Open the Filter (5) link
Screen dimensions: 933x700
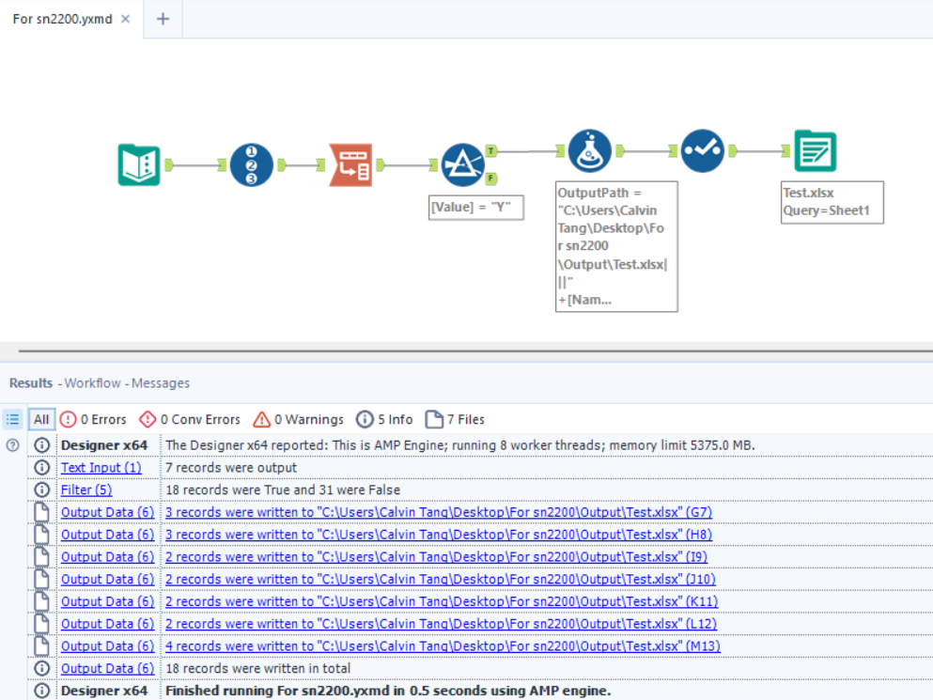86,490
